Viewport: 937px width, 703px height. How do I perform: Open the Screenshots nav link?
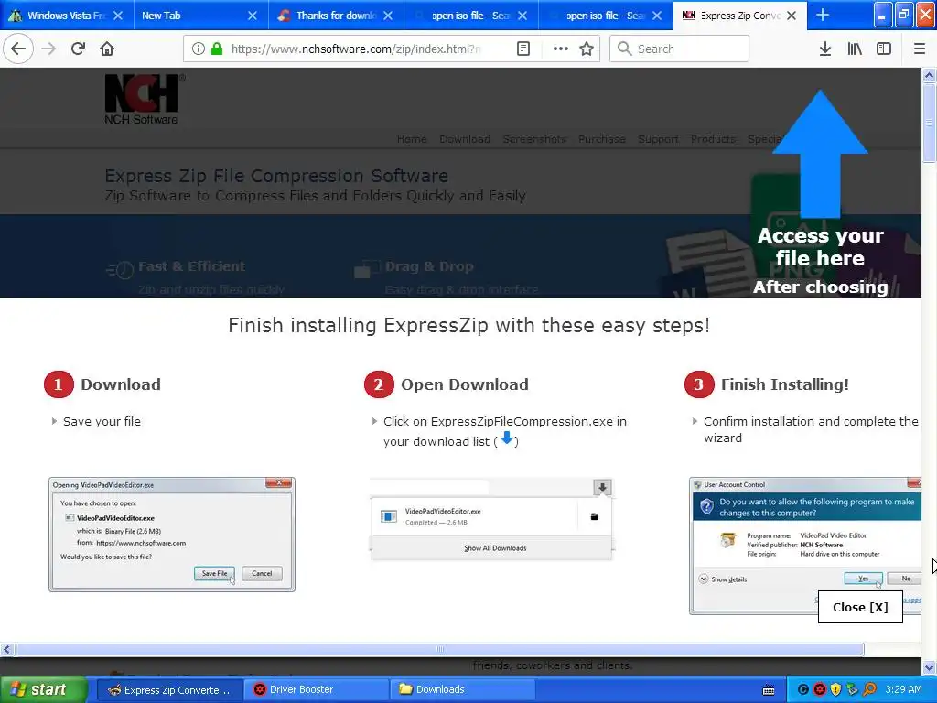[x=534, y=139]
